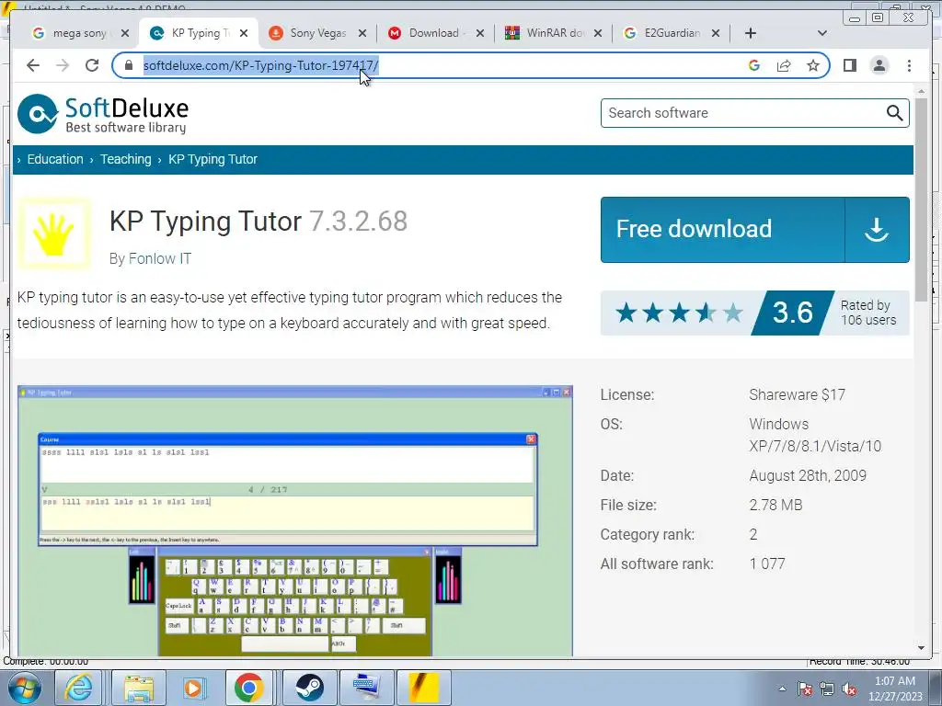
Task: Click the download arrow icon
Action: [x=877, y=229]
